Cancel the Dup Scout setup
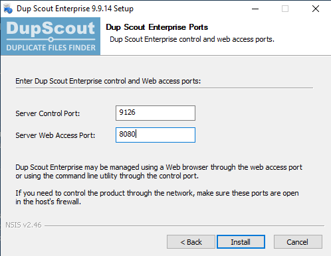 click(298, 242)
